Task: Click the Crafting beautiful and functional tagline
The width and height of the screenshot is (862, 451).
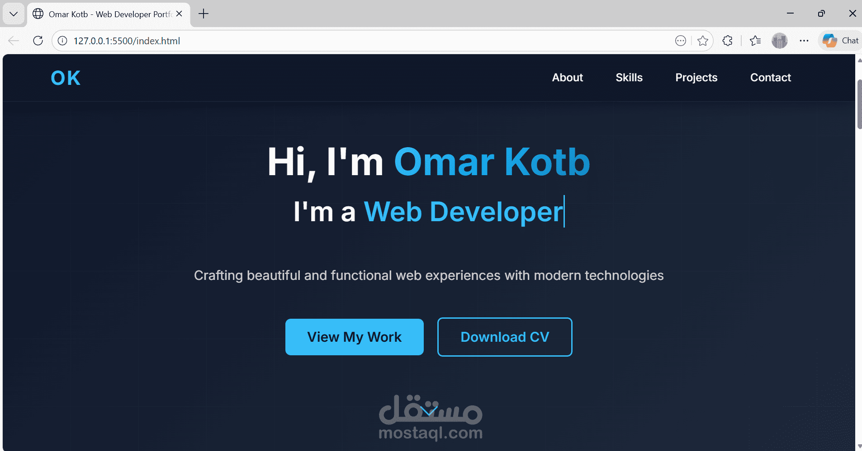Action: pyautogui.click(x=429, y=275)
